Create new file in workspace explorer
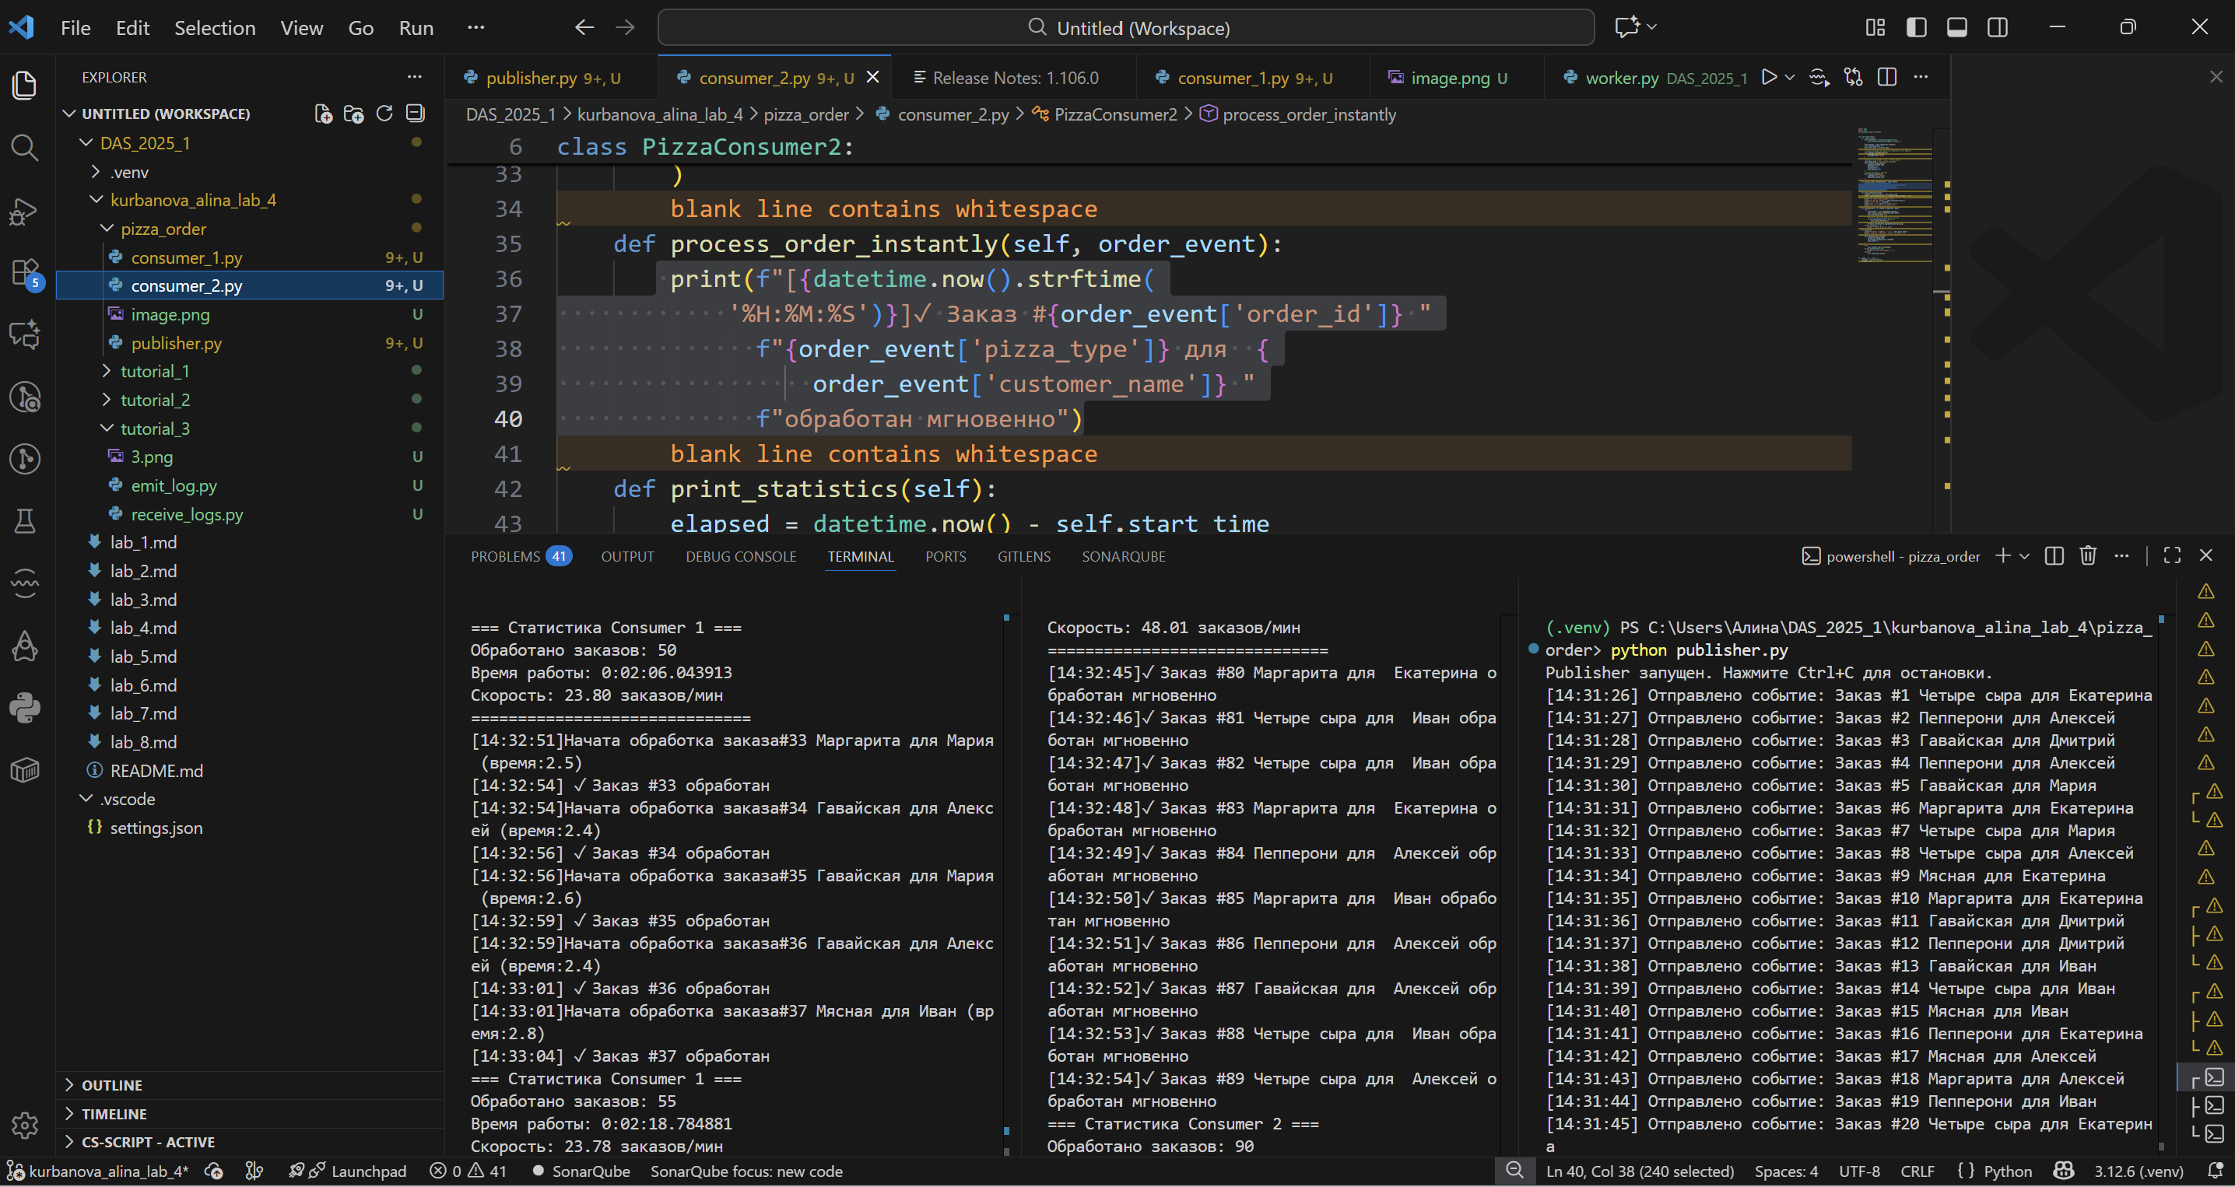 point(323,114)
